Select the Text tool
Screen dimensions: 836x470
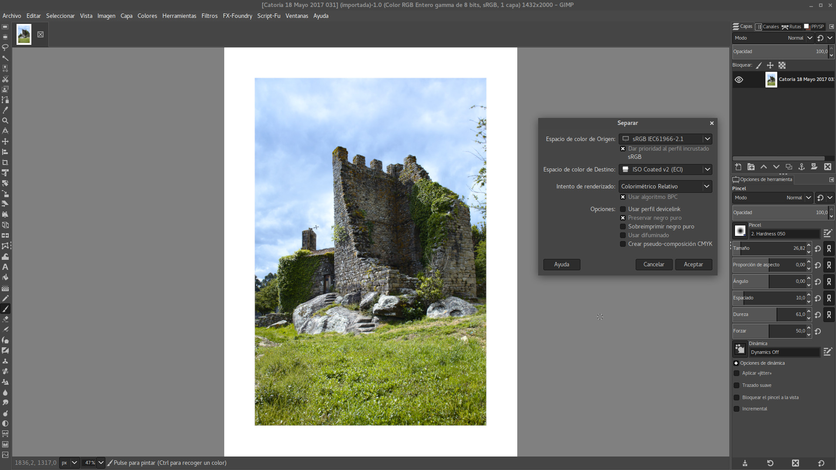click(x=5, y=267)
